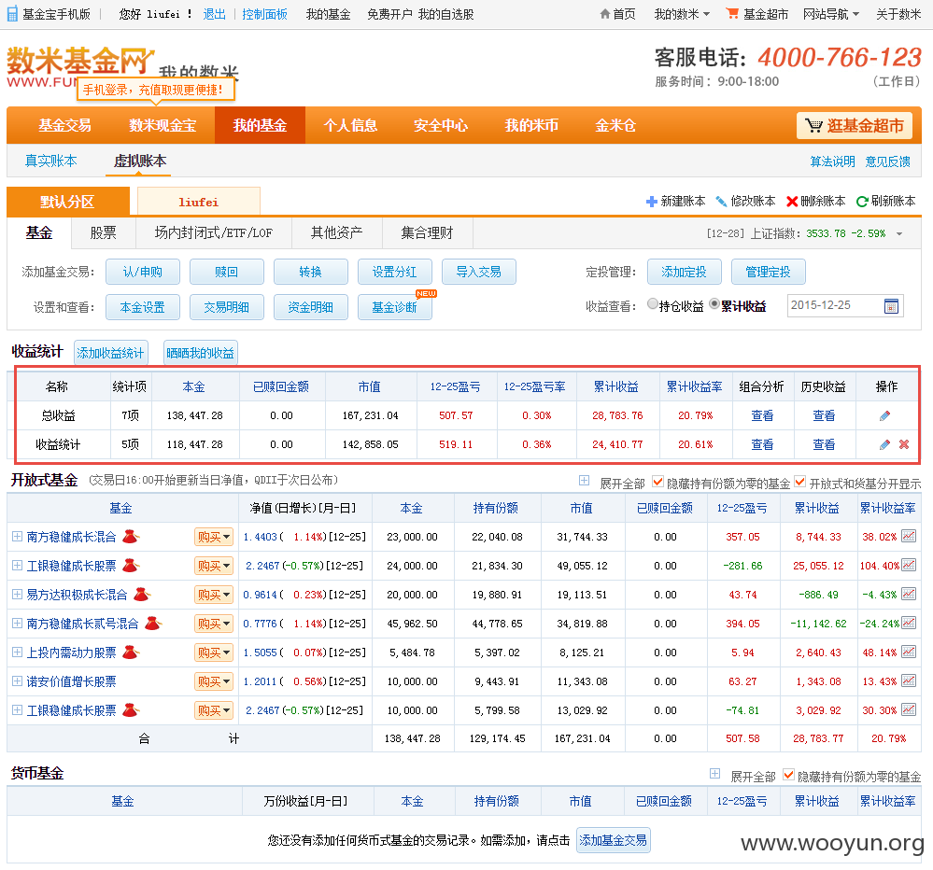Click the 添加定投 button

pos(685,272)
